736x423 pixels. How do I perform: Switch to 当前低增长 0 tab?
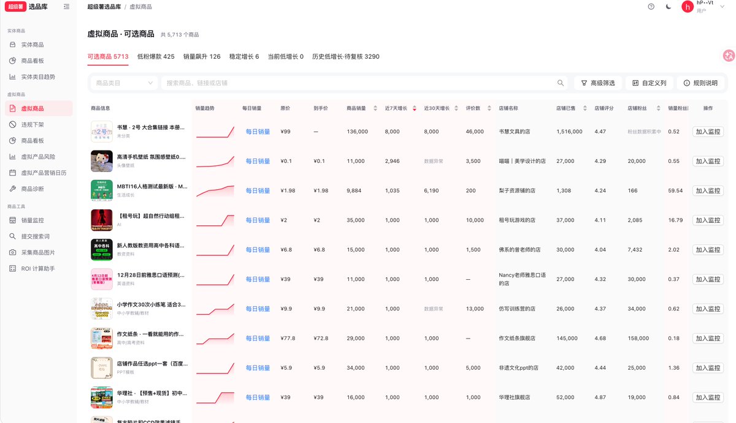tap(286, 56)
